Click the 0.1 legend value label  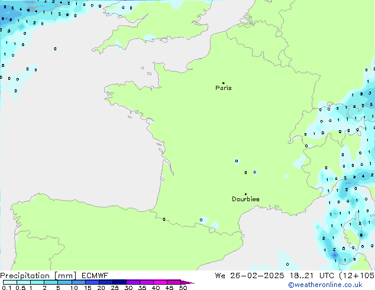pyautogui.click(x=7, y=288)
